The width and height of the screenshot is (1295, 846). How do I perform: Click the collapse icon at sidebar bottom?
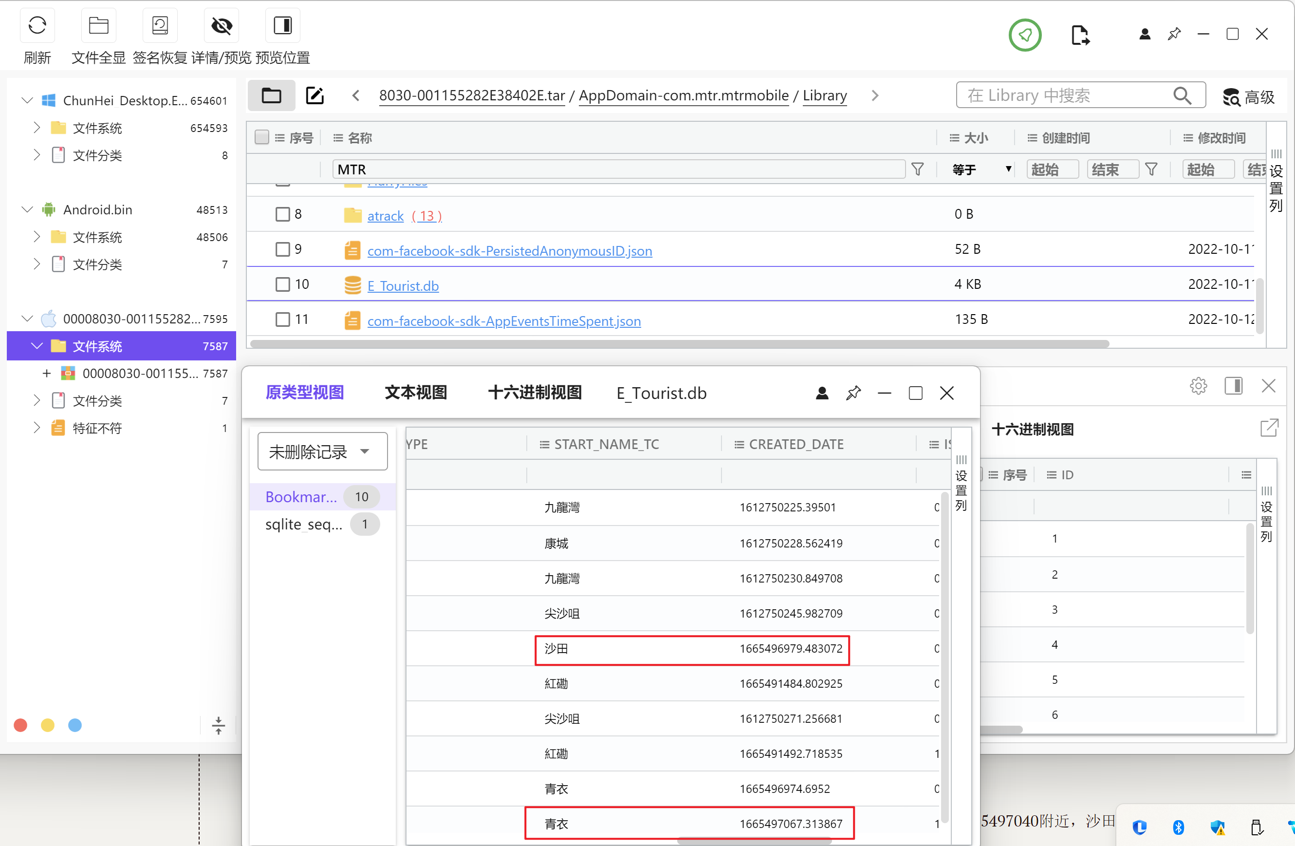(x=218, y=725)
